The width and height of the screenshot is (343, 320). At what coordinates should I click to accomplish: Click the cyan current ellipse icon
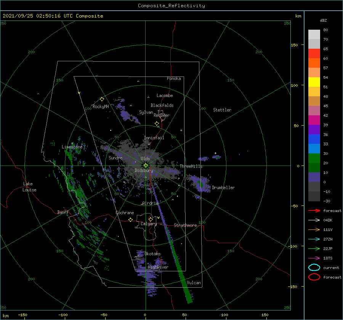(314, 267)
